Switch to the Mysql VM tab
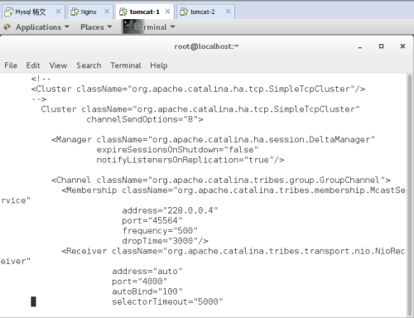The height and width of the screenshot is (318, 414). (x=34, y=12)
